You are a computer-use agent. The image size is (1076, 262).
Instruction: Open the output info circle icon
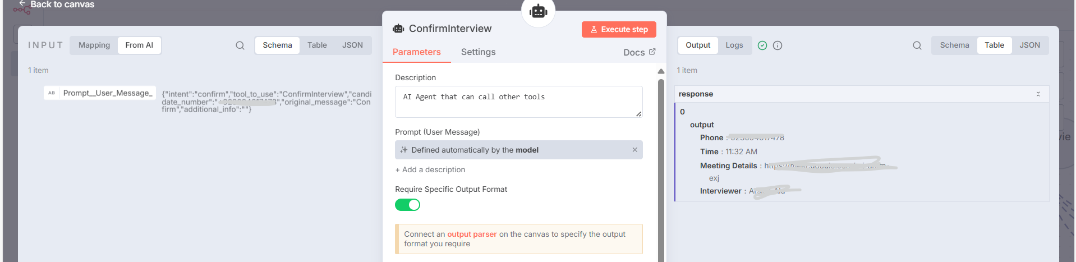778,45
